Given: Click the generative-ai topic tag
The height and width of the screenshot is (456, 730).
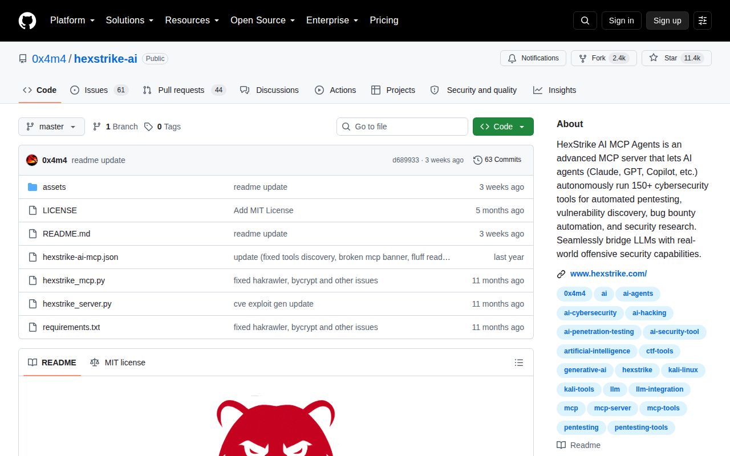Looking at the screenshot, I should point(585,370).
